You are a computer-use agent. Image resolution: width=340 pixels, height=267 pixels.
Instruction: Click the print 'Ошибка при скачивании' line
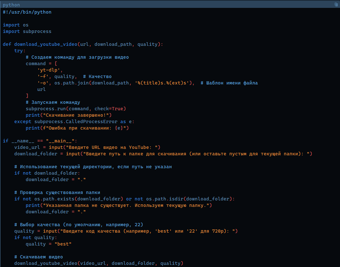tap(77, 128)
